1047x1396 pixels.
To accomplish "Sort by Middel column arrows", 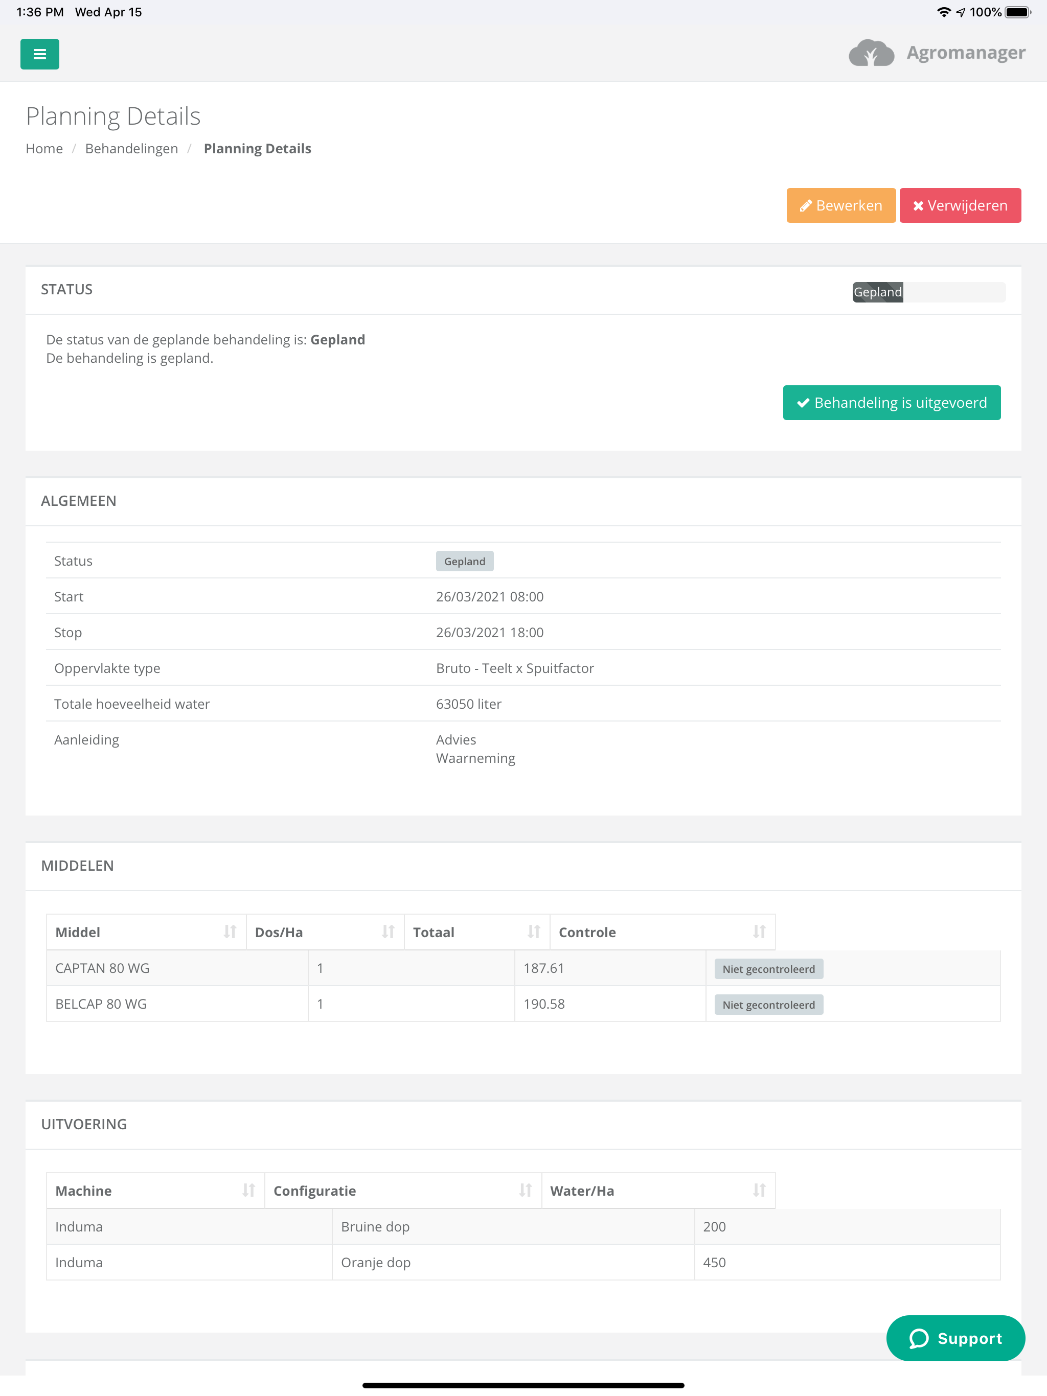I will [x=230, y=932].
